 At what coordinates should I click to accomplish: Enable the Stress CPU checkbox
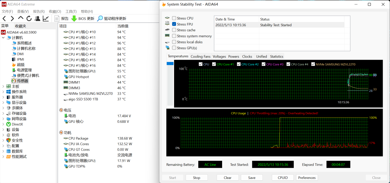[x=174, y=18]
